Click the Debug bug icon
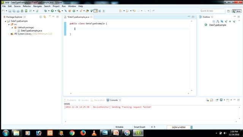 46,11
